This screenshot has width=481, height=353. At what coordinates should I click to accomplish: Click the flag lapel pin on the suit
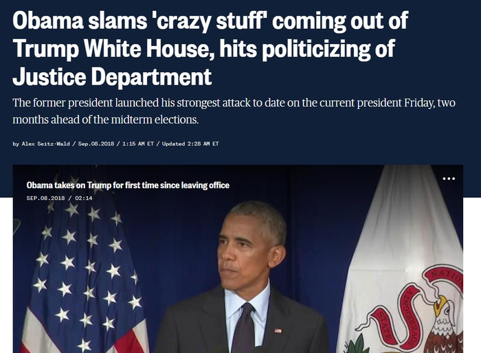[278, 330]
